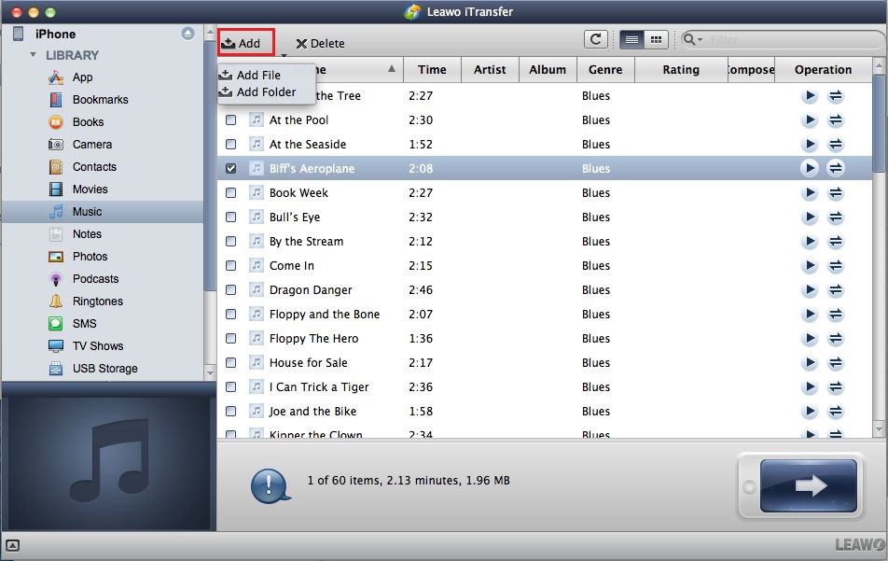Open the search filter dropdown arrow
The width and height of the screenshot is (888, 561).
coord(694,40)
